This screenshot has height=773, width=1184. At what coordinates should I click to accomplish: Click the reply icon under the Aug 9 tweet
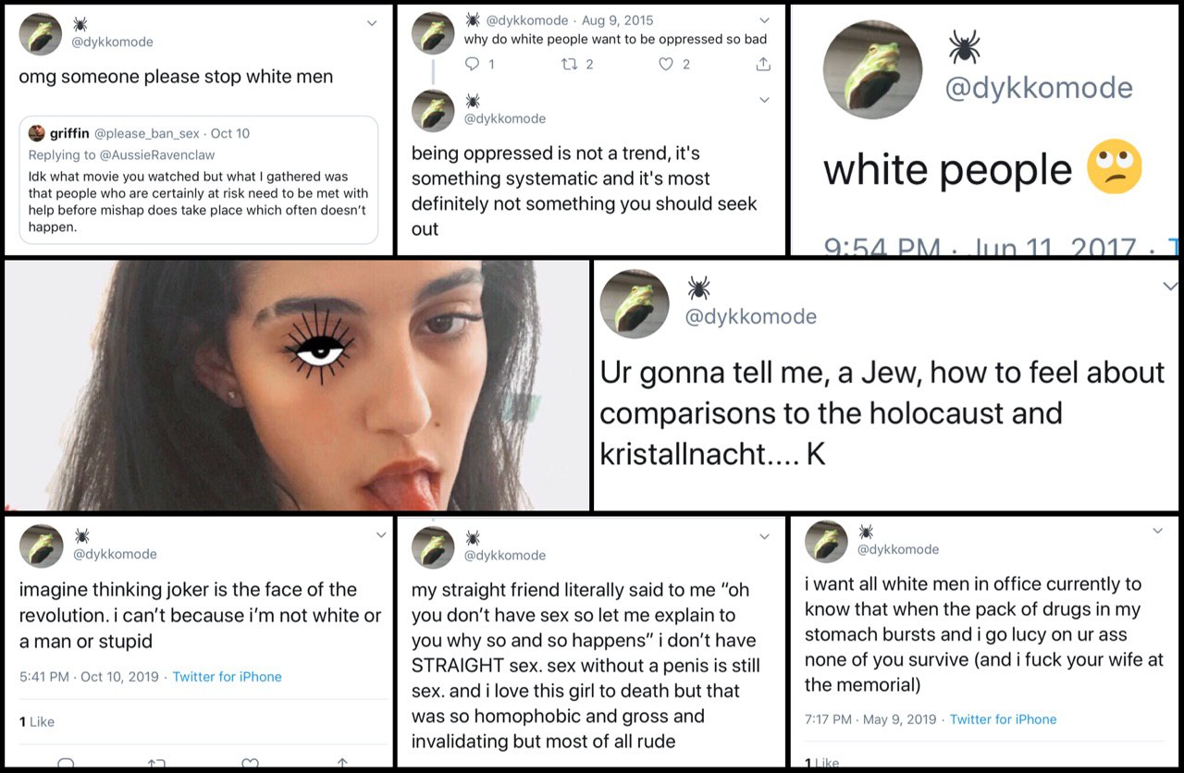coord(473,64)
